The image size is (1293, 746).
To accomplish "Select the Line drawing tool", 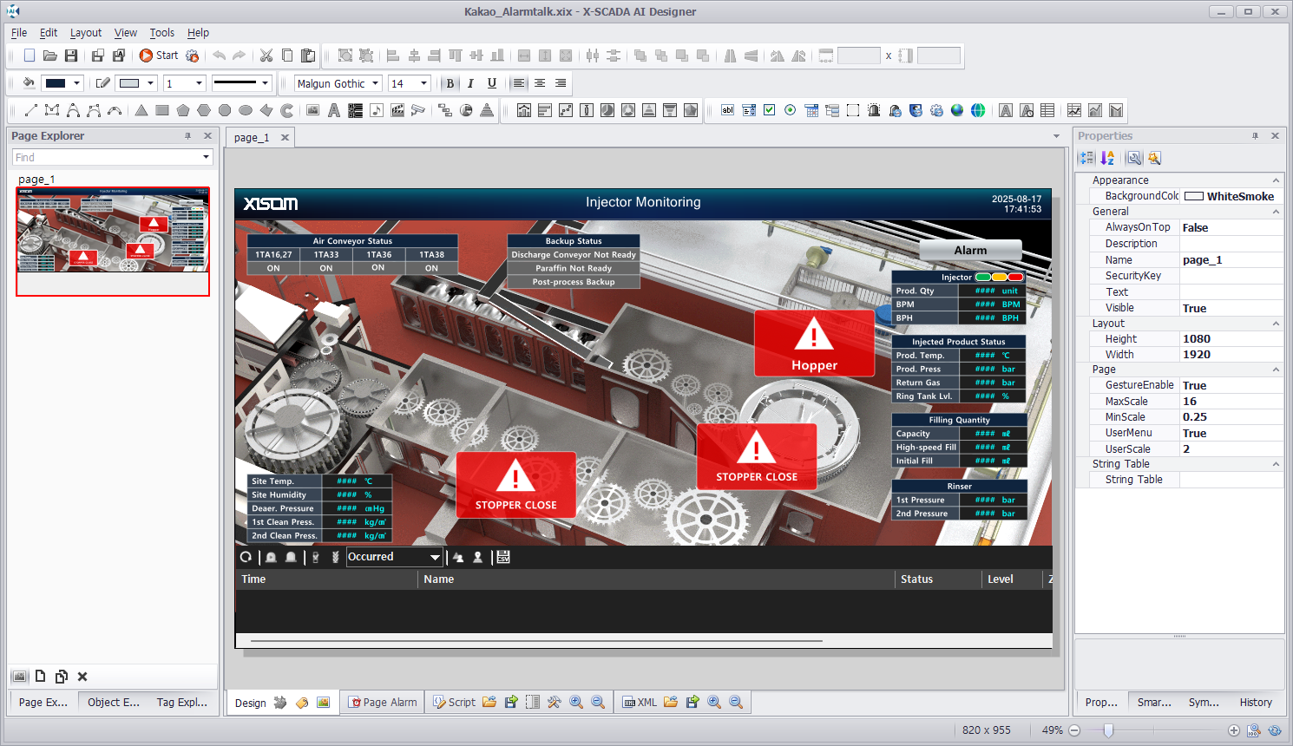I will point(31,110).
